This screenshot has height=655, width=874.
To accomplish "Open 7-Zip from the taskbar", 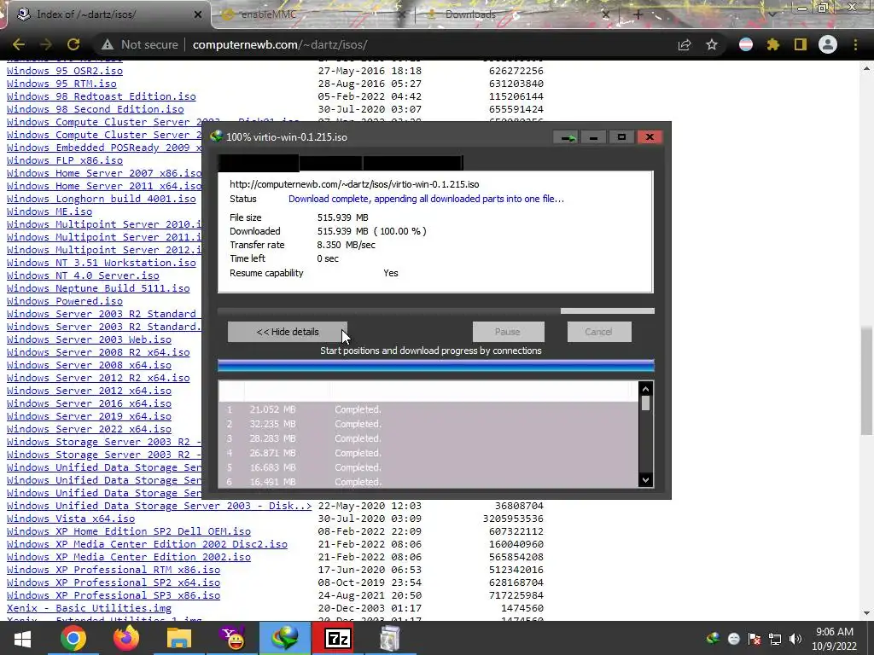I will click(x=338, y=638).
